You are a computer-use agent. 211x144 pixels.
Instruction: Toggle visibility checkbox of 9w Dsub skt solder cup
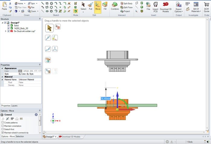[x=8, y=31]
